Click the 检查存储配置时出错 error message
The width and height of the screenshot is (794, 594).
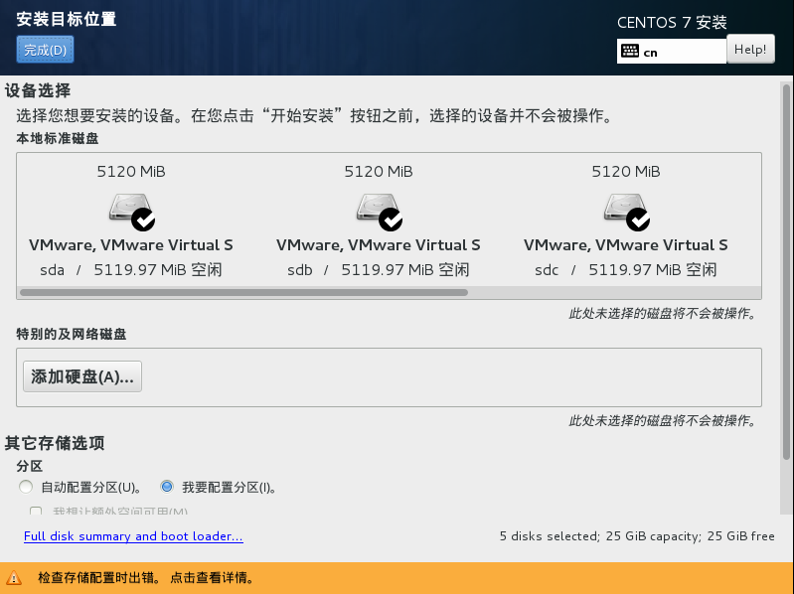coord(146,577)
